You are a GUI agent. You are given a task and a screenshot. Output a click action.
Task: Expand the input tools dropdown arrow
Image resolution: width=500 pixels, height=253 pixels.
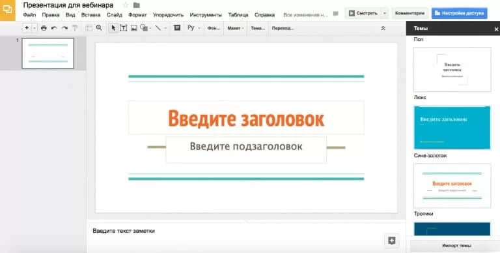[199, 28]
